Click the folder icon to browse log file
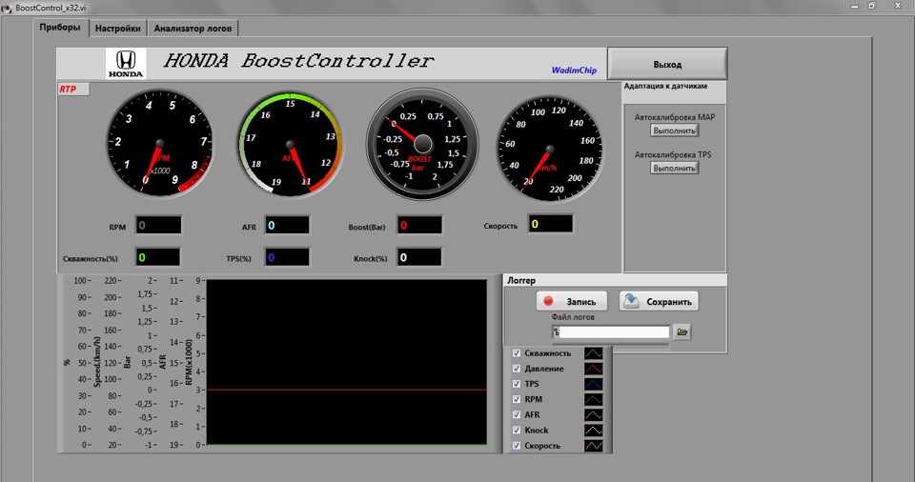Screen dimensions: 915x482 point(681,332)
